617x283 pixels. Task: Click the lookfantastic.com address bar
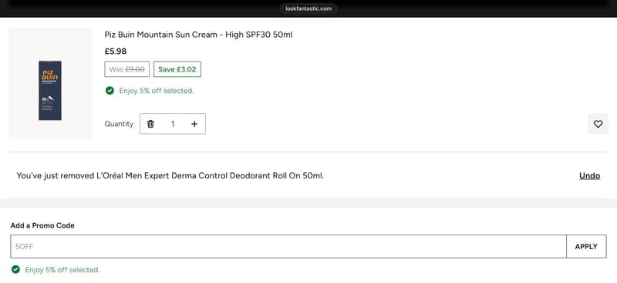[x=308, y=8]
